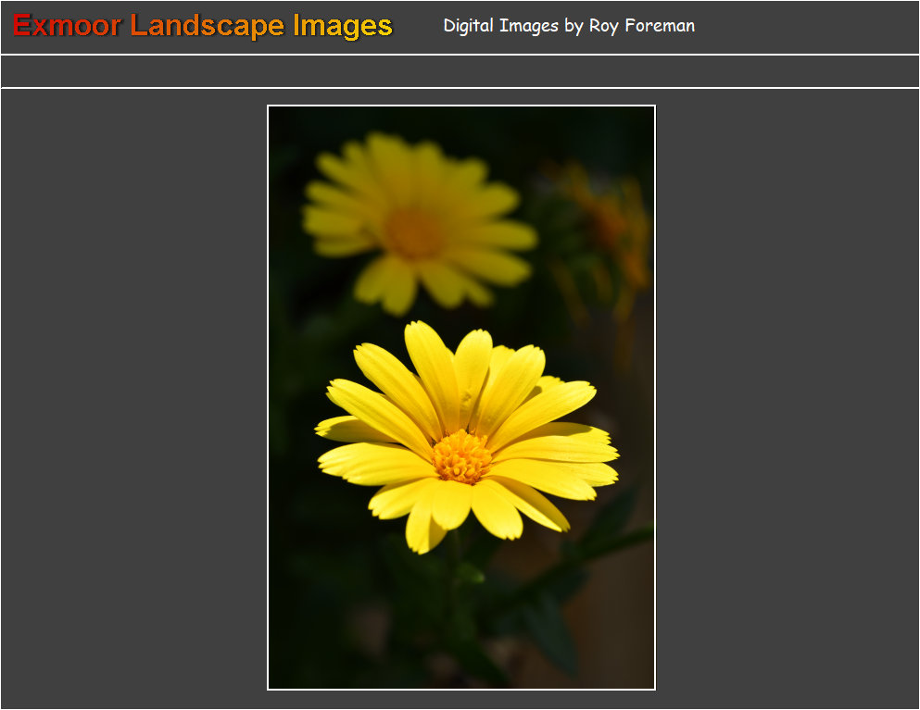This screenshot has height=710, width=920.
Task: Click the blurred yellow flower in the background
Action: (417, 222)
